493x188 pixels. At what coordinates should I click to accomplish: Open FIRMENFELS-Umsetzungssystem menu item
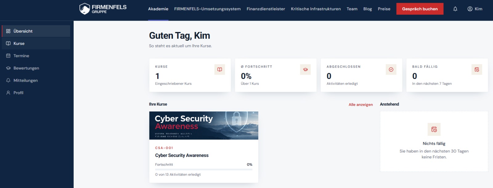coord(207,9)
